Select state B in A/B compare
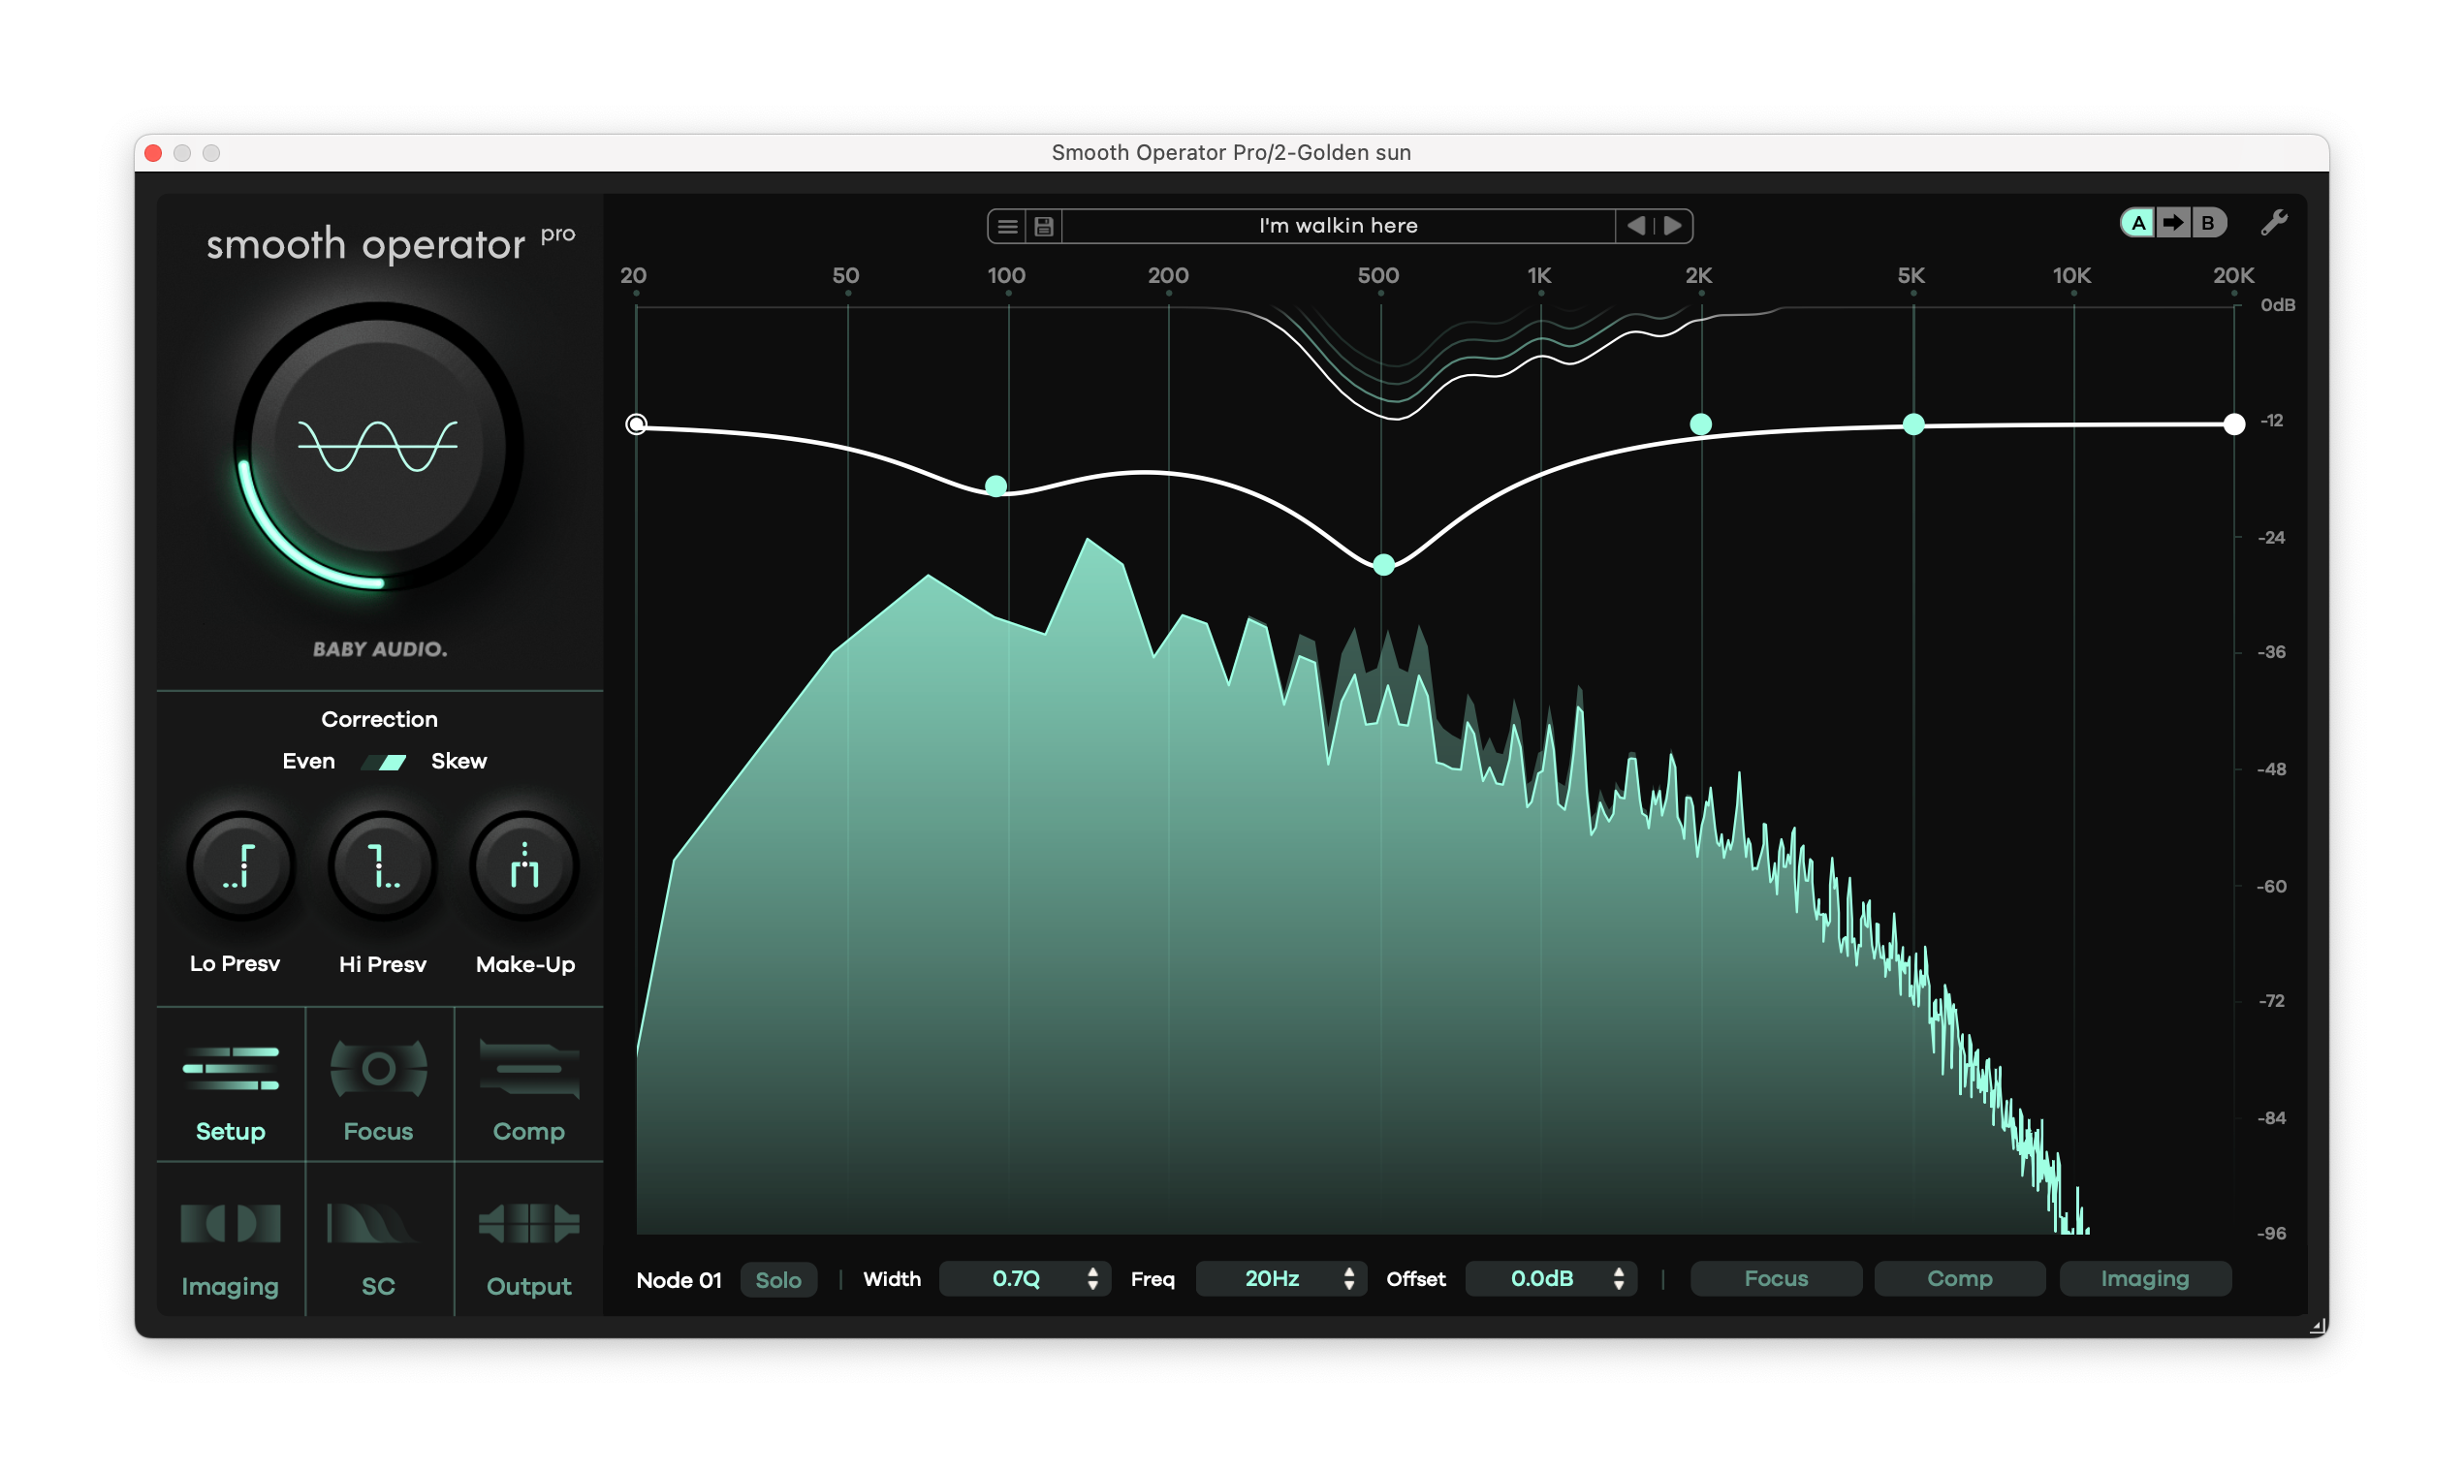Screen dimensions: 2464x1473 click(x=2208, y=222)
